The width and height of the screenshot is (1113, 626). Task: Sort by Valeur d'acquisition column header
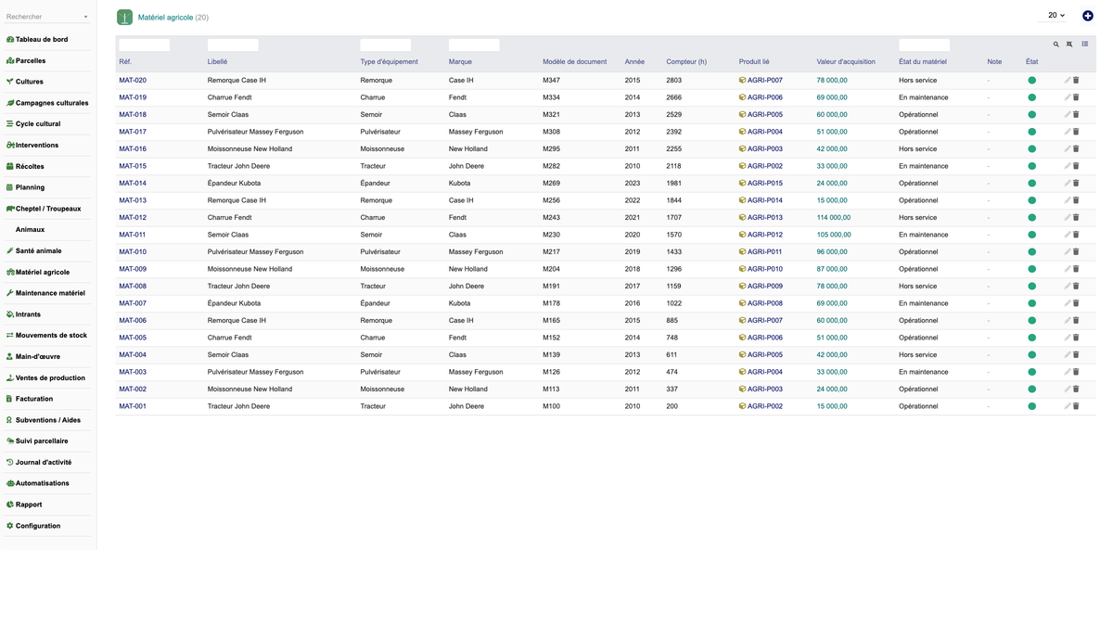click(846, 62)
